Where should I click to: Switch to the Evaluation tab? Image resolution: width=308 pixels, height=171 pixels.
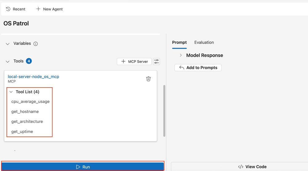[x=204, y=43]
